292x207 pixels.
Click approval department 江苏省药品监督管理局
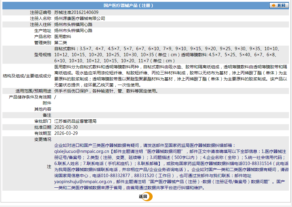(75, 121)
